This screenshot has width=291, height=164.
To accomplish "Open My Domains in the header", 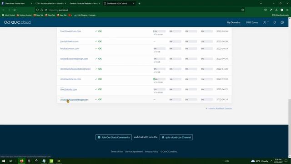I will click(233, 22).
